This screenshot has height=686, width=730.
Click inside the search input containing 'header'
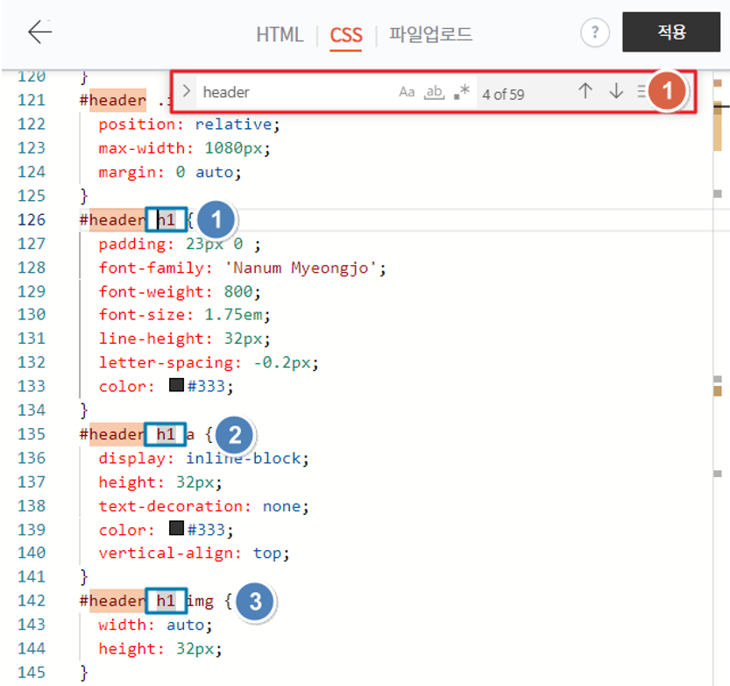pos(263,90)
